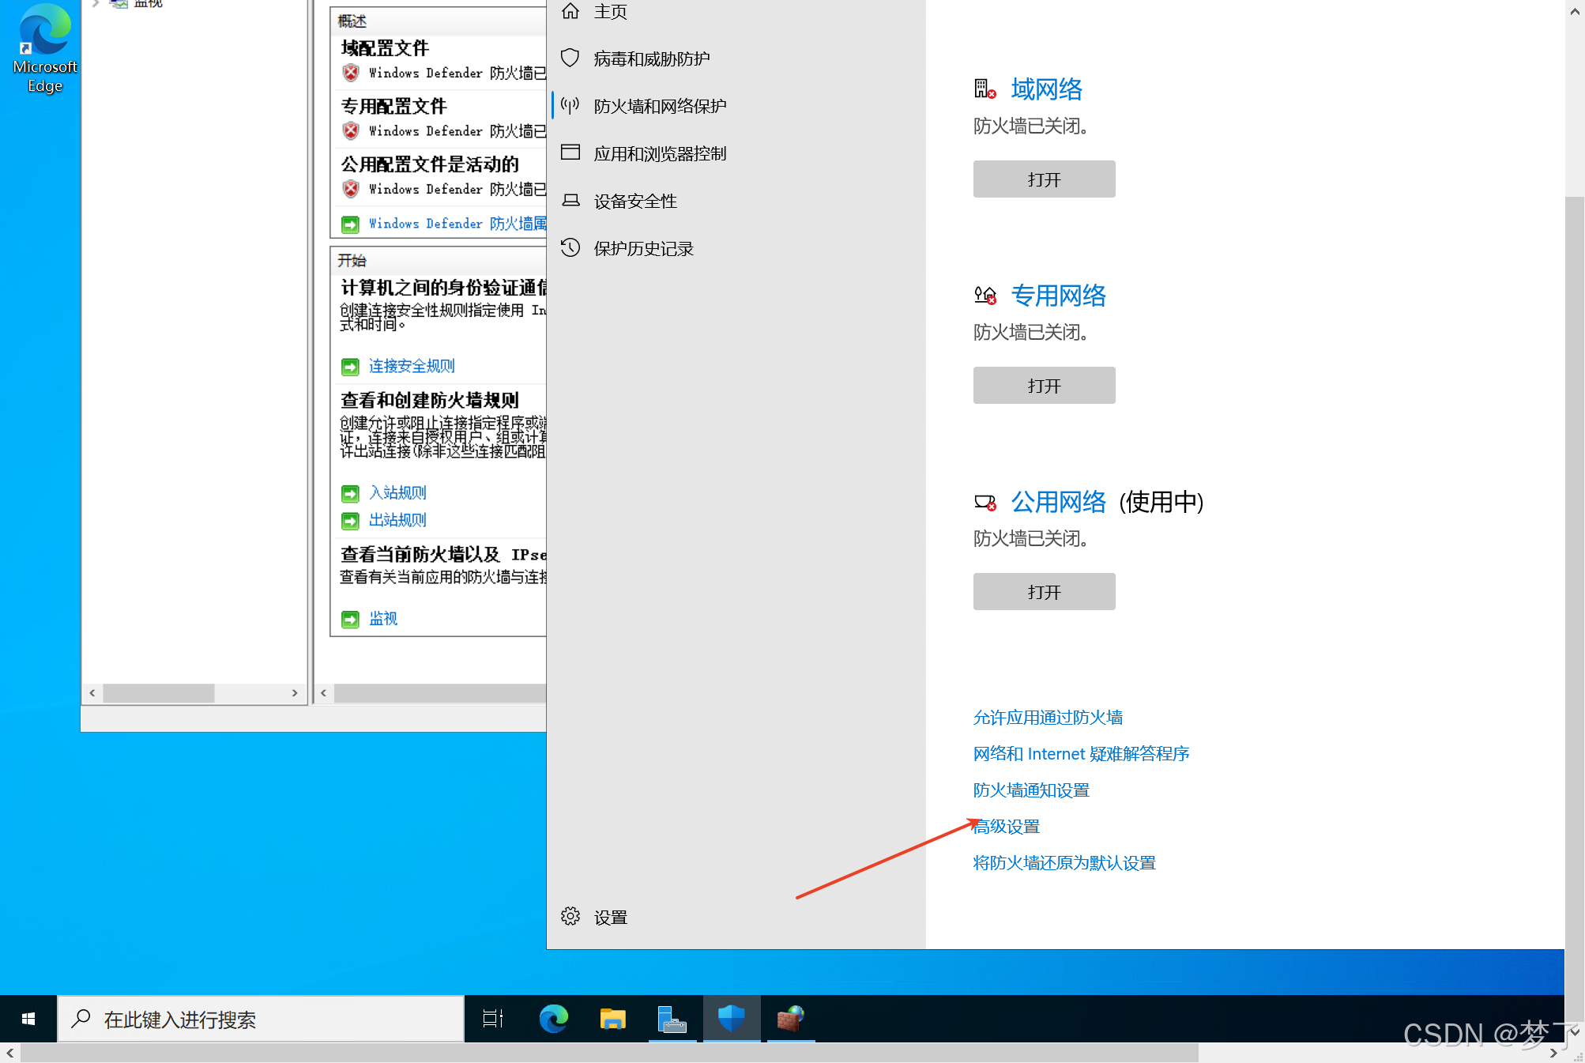Turn on the Private network (专用网络) firewall
The height and width of the screenshot is (1063, 1585).
click(x=1043, y=386)
